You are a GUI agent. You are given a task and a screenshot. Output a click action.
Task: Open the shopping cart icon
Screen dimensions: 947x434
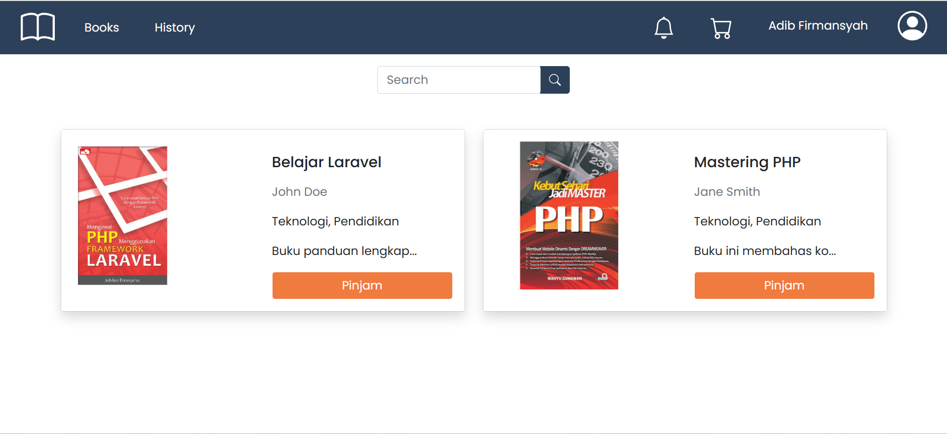point(721,28)
